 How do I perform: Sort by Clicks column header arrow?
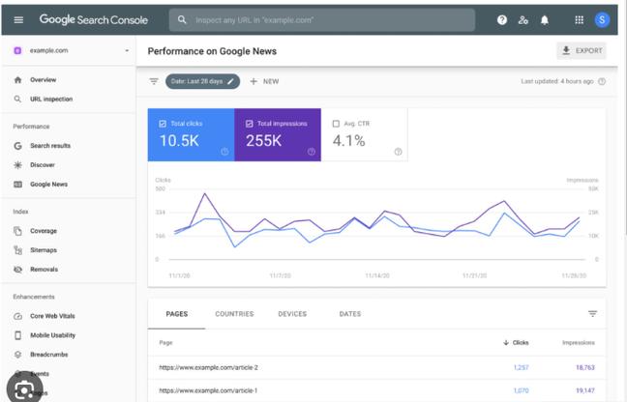click(506, 342)
